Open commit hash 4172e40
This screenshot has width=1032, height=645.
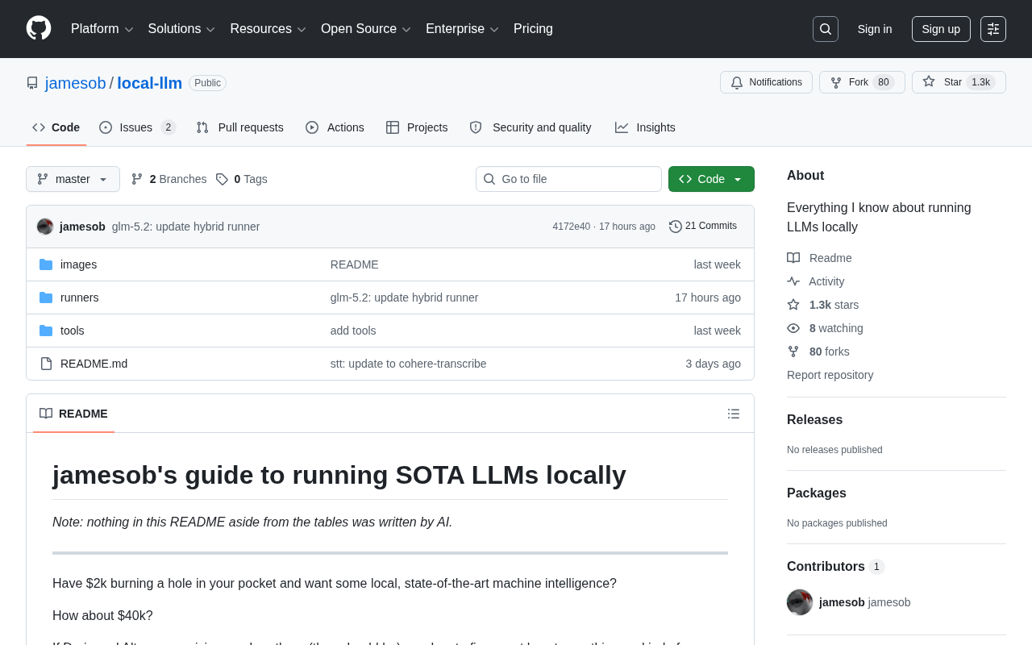572,227
